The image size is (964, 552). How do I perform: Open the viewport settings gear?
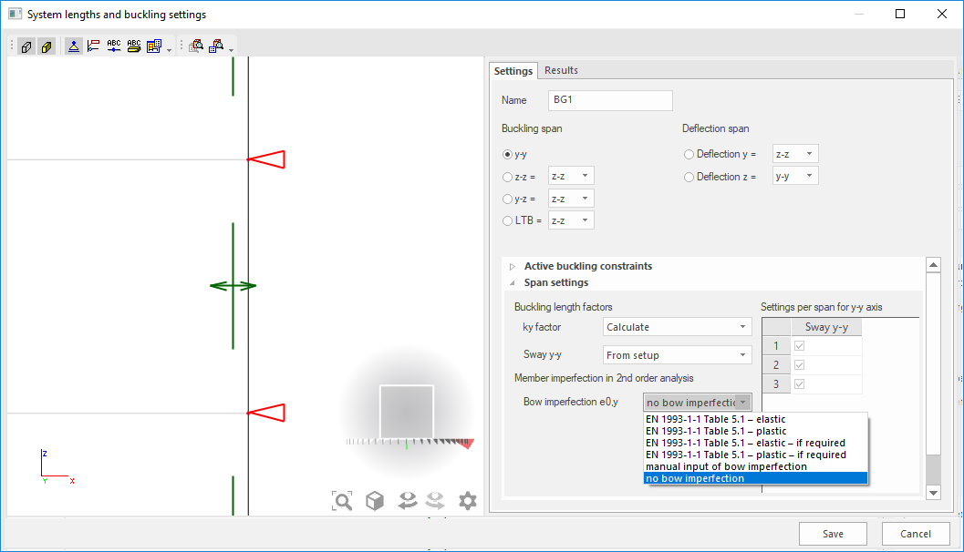click(x=468, y=500)
